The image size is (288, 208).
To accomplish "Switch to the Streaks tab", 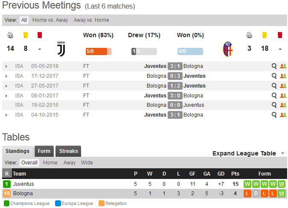I will pyautogui.click(x=68, y=151).
